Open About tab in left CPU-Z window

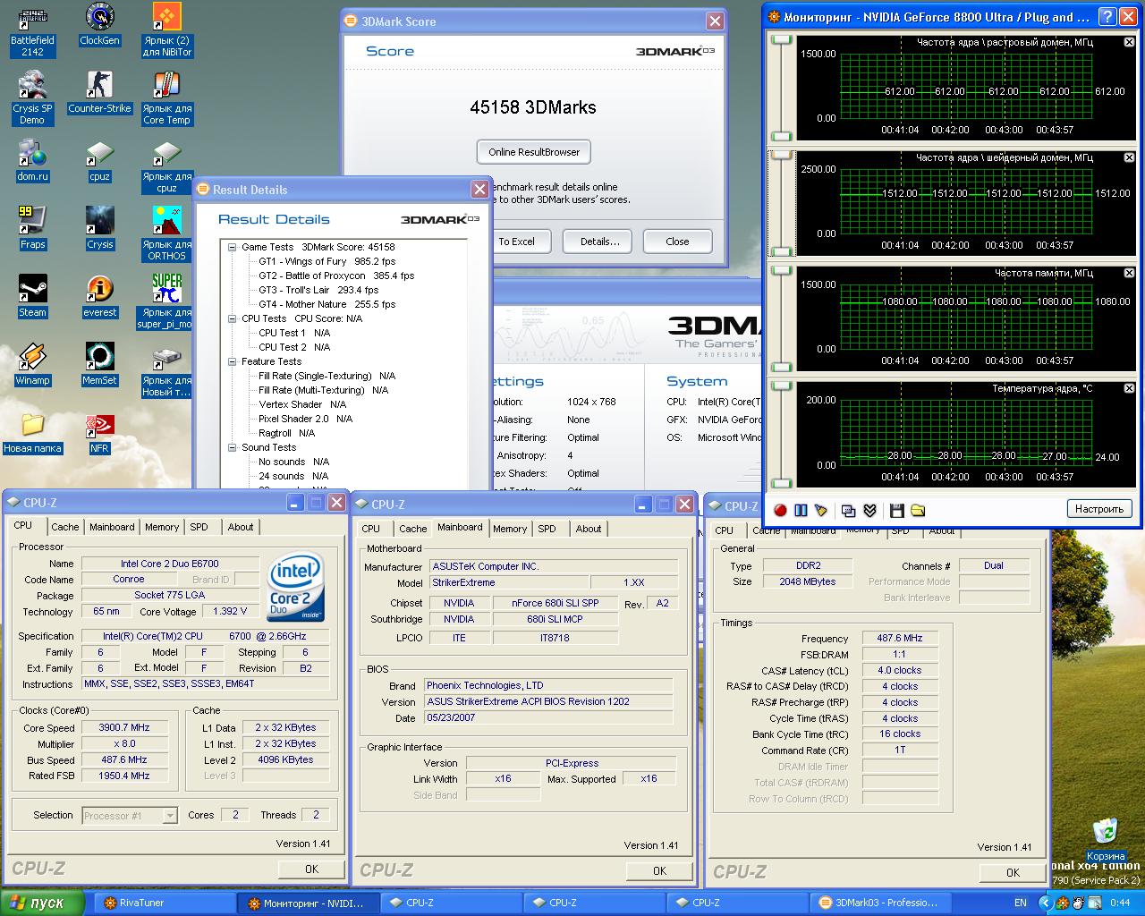241,527
